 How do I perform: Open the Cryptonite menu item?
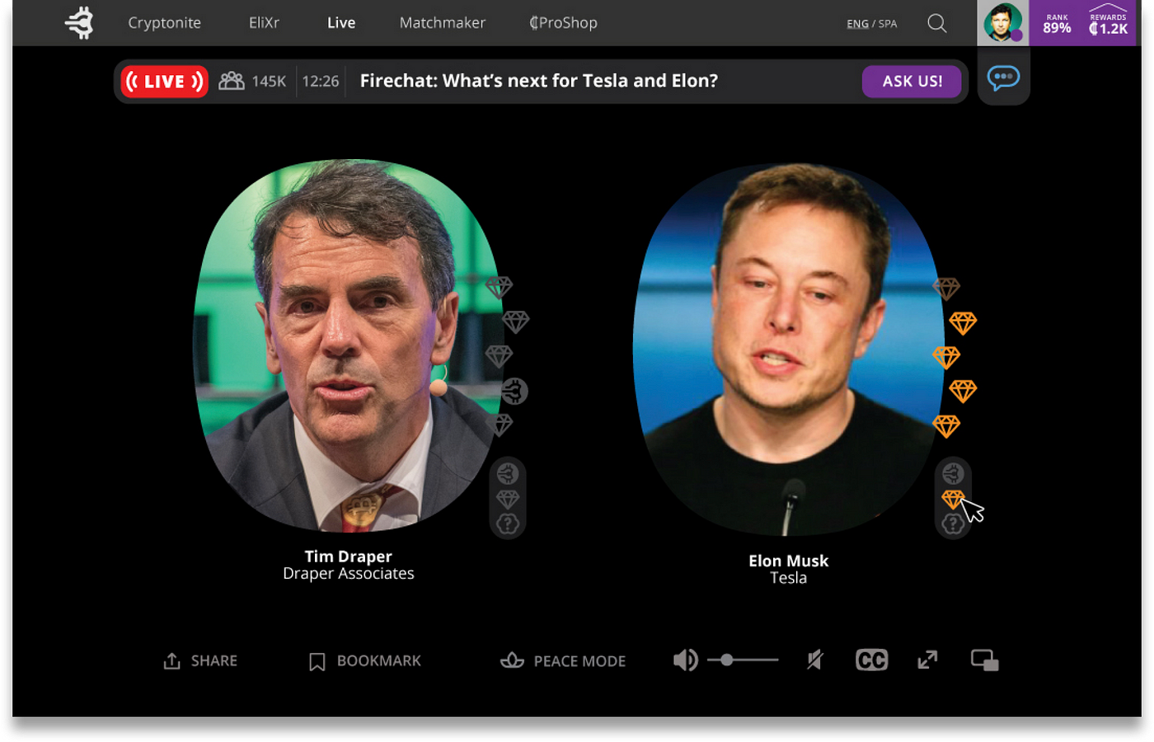pos(164,23)
